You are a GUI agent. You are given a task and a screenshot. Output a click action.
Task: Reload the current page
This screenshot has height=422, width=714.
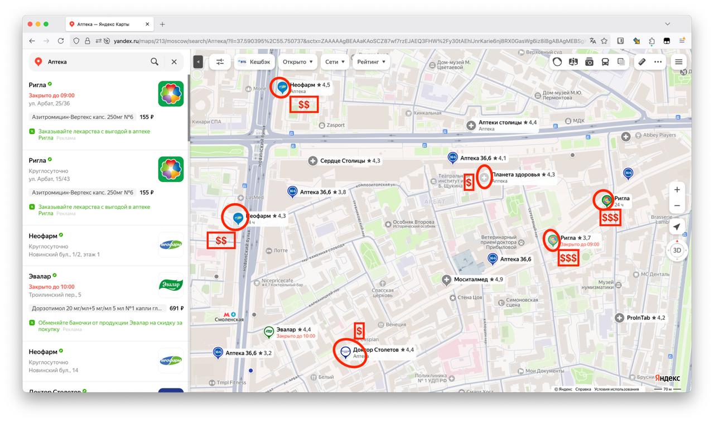(61, 41)
